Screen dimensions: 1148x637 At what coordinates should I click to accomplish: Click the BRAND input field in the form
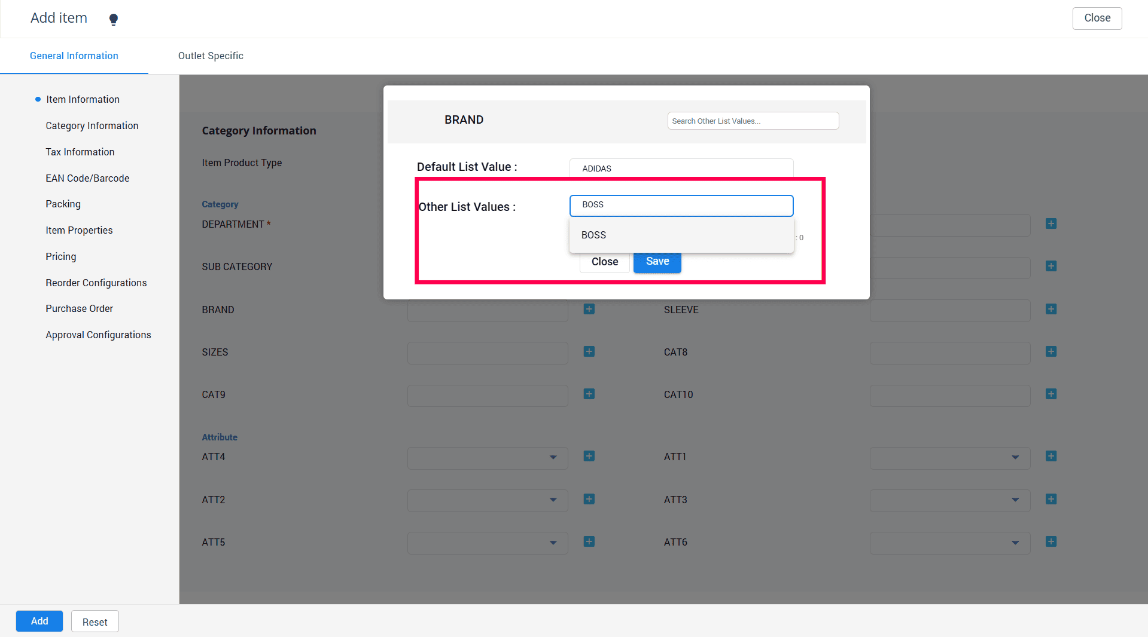click(x=488, y=311)
